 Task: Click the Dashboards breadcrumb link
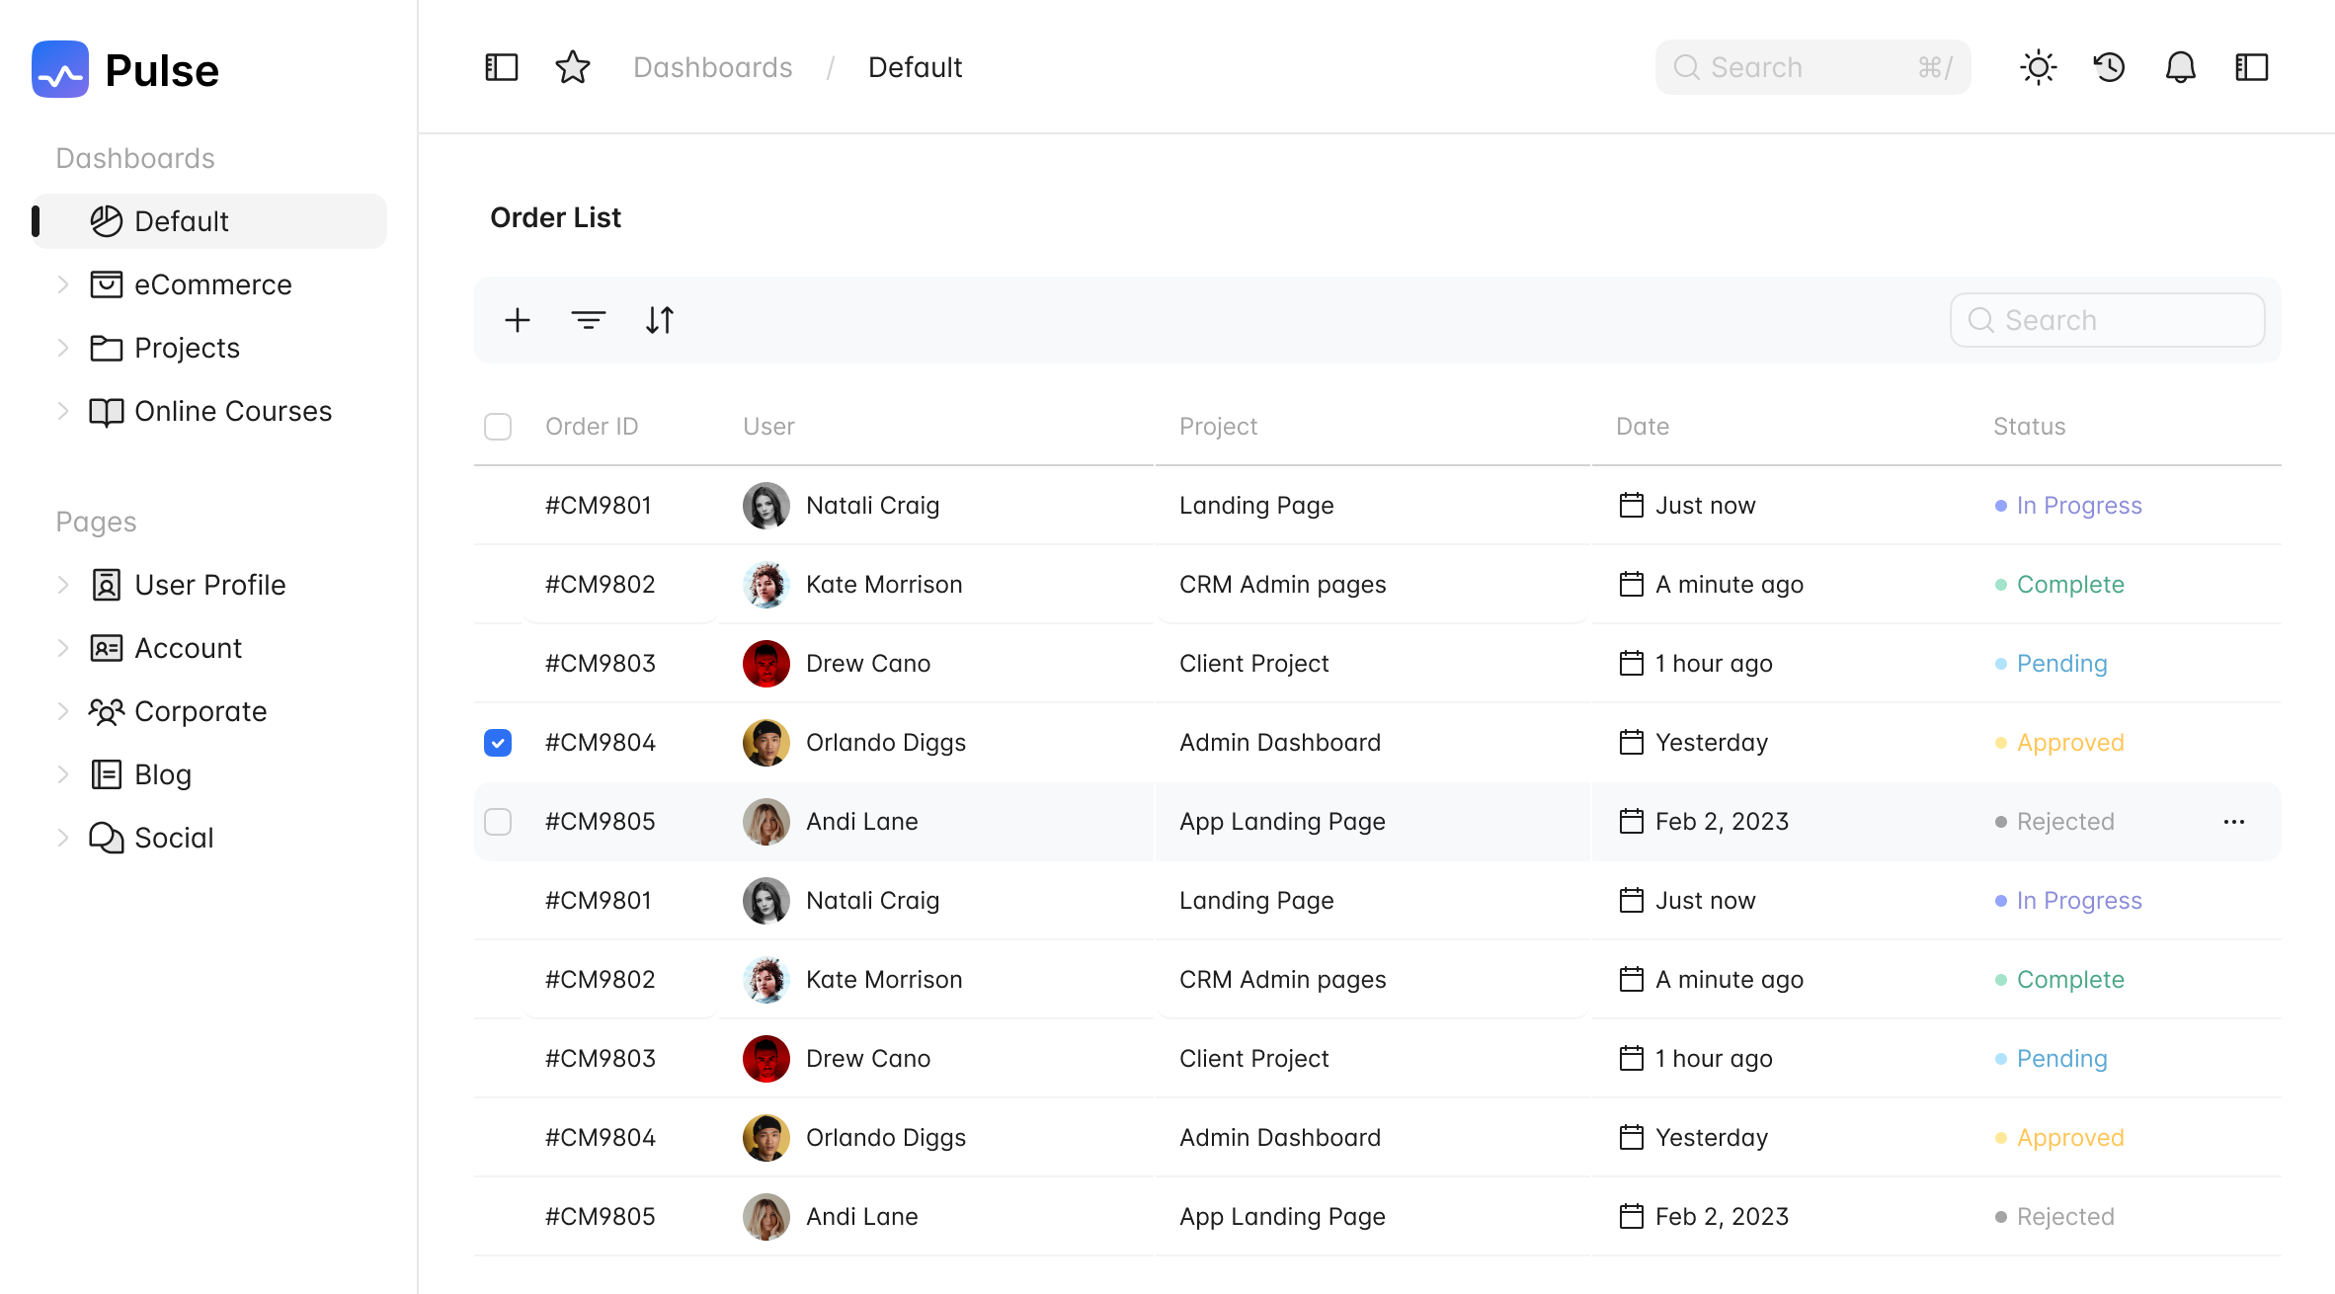click(x=713, y=67)
